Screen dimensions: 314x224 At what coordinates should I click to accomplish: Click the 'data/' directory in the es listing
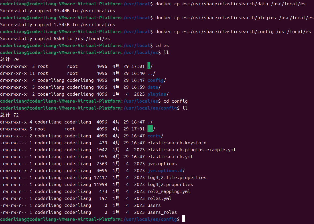(154, 87)
